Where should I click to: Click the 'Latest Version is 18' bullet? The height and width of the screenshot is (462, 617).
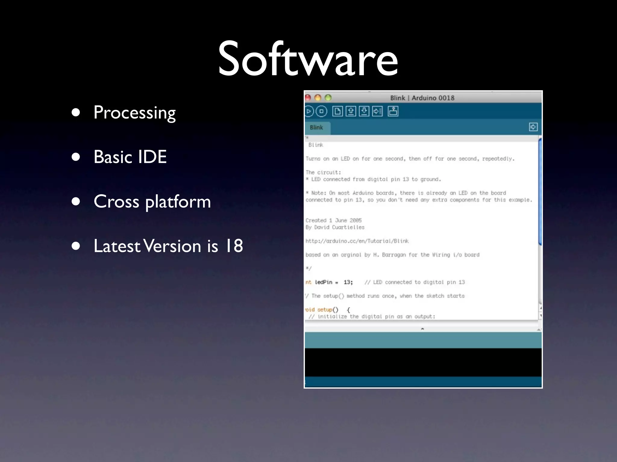click(x=168, y=246)
